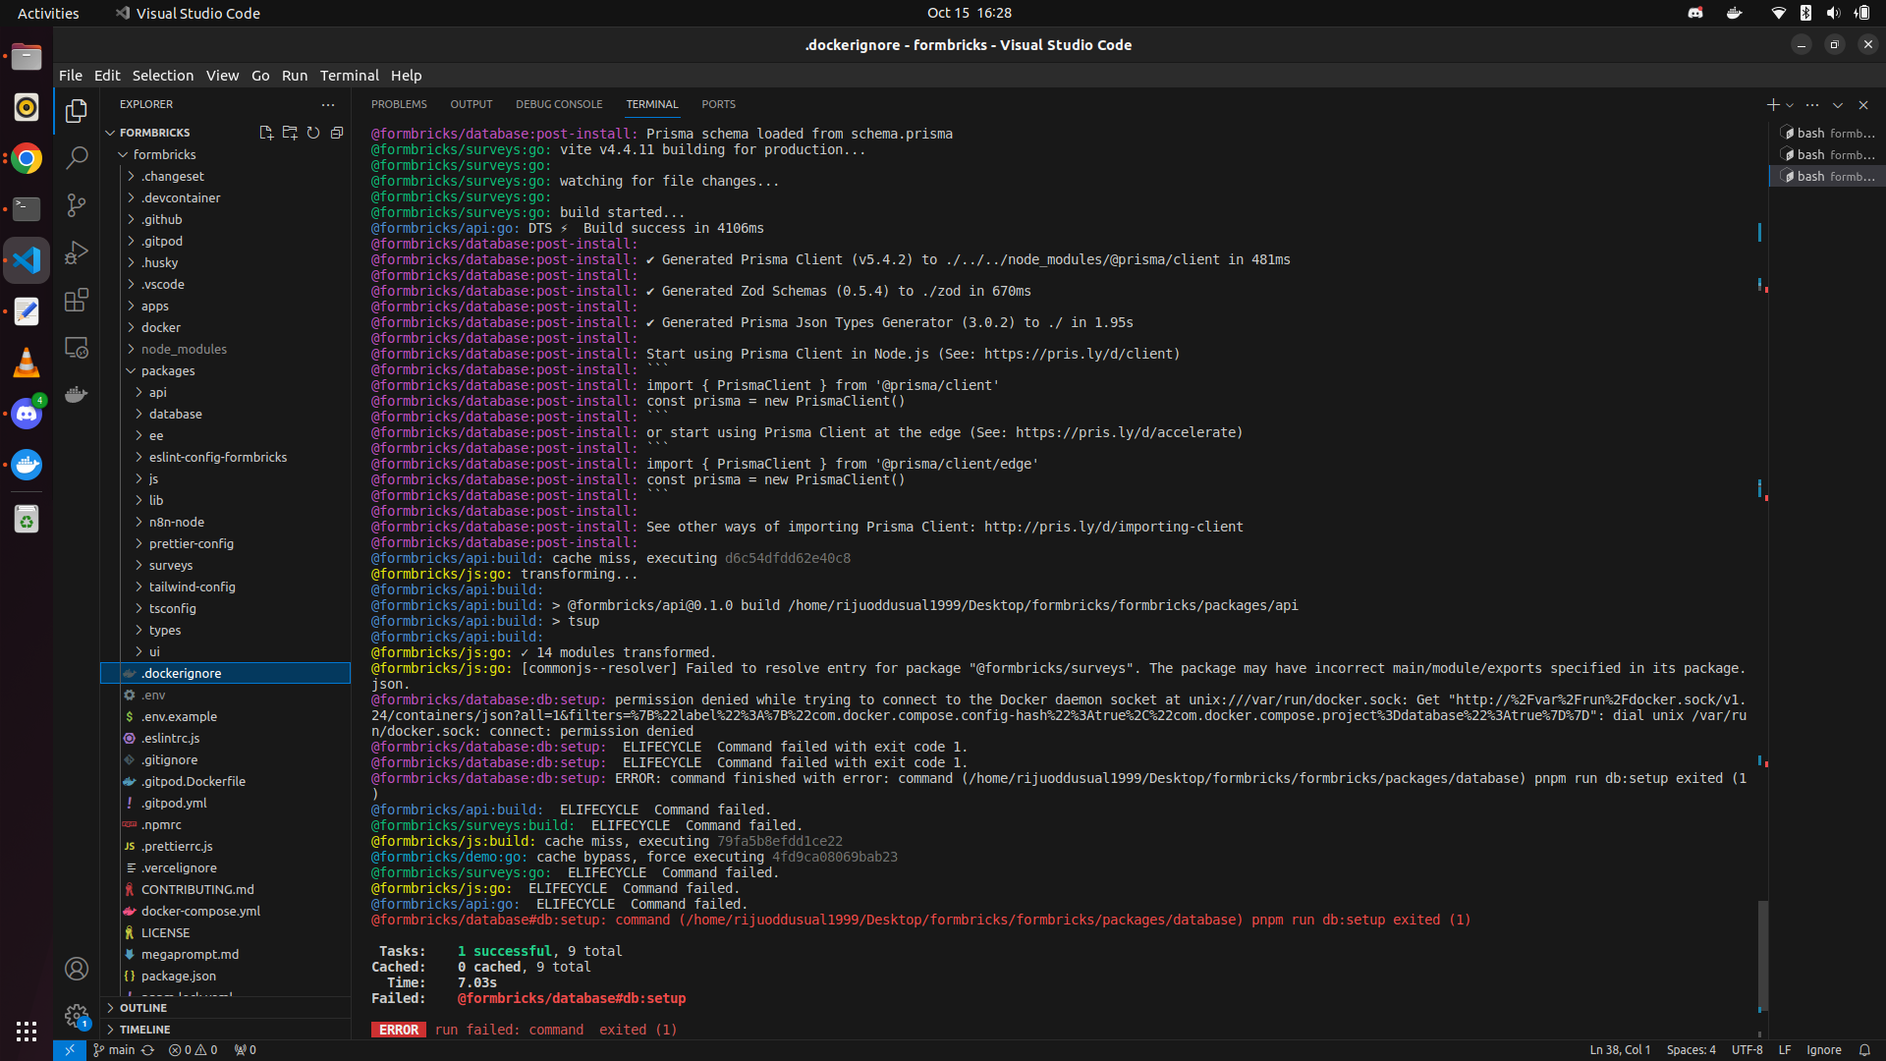This screenshot has width=1886, height=1061.
Task: Click the New Terminal plus icon
Action: [1772, 104]
